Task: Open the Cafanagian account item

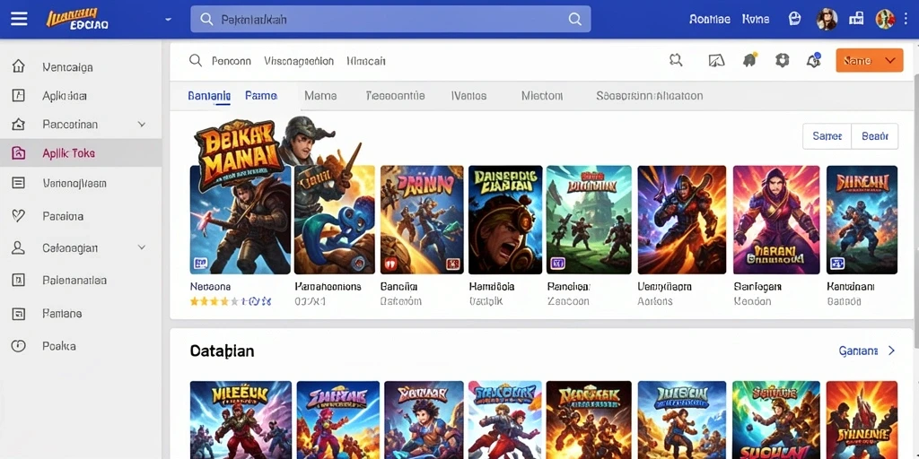Action: click(70, 247)
